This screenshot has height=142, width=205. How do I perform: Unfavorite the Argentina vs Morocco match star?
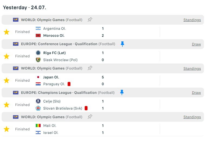[6, 32]
